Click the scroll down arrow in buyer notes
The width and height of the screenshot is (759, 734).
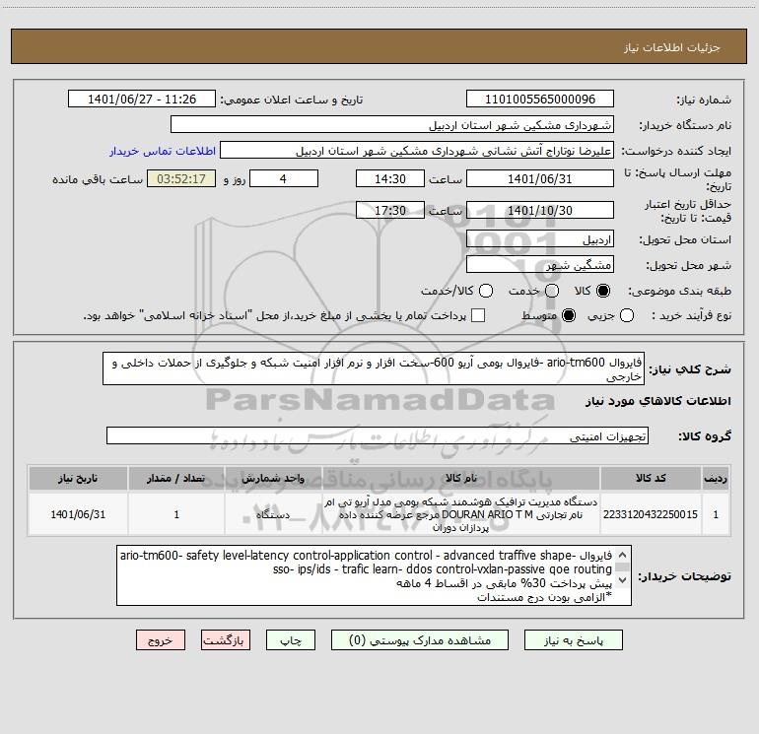(x=623, y=579)
